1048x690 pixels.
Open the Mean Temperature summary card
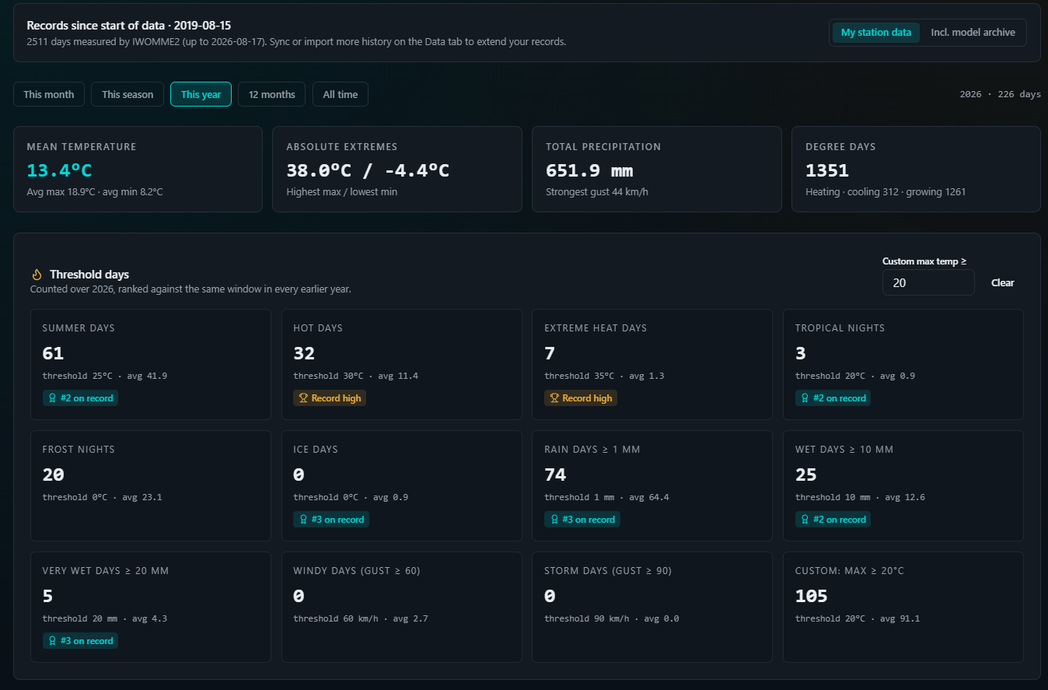(x=138, y=169)
